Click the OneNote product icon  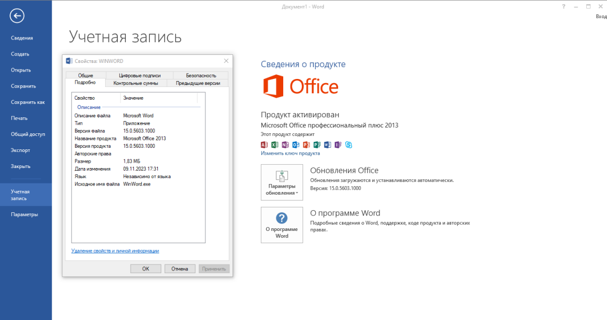point(285,145)
